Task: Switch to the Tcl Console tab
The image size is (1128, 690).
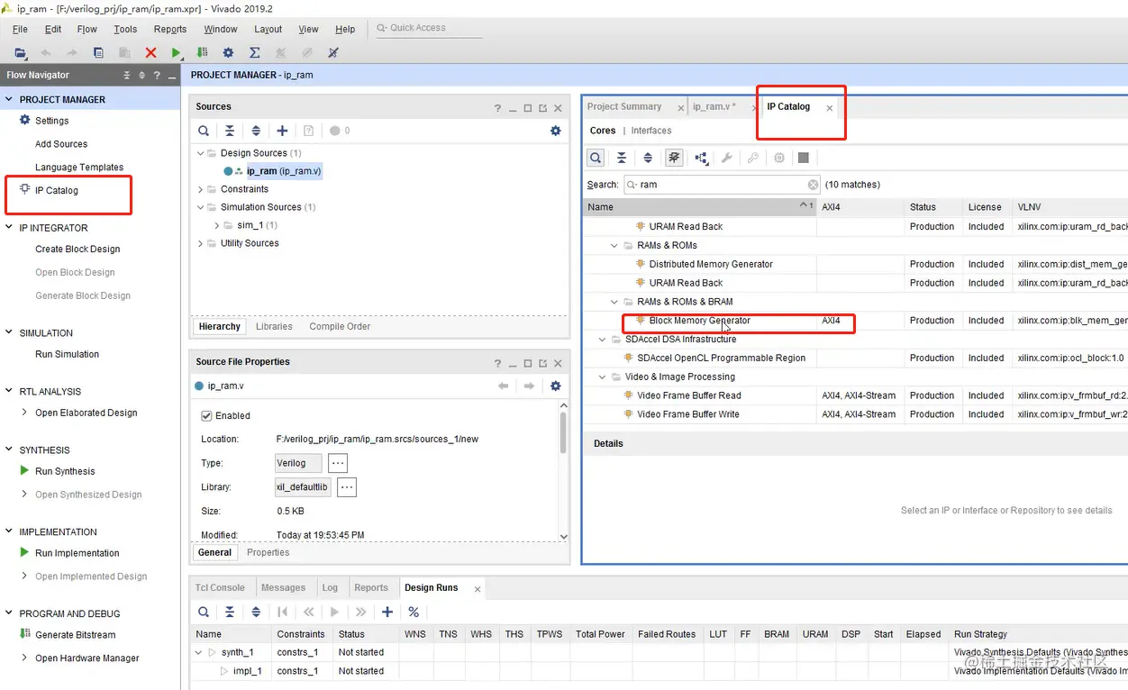Action: click(220, 587)
